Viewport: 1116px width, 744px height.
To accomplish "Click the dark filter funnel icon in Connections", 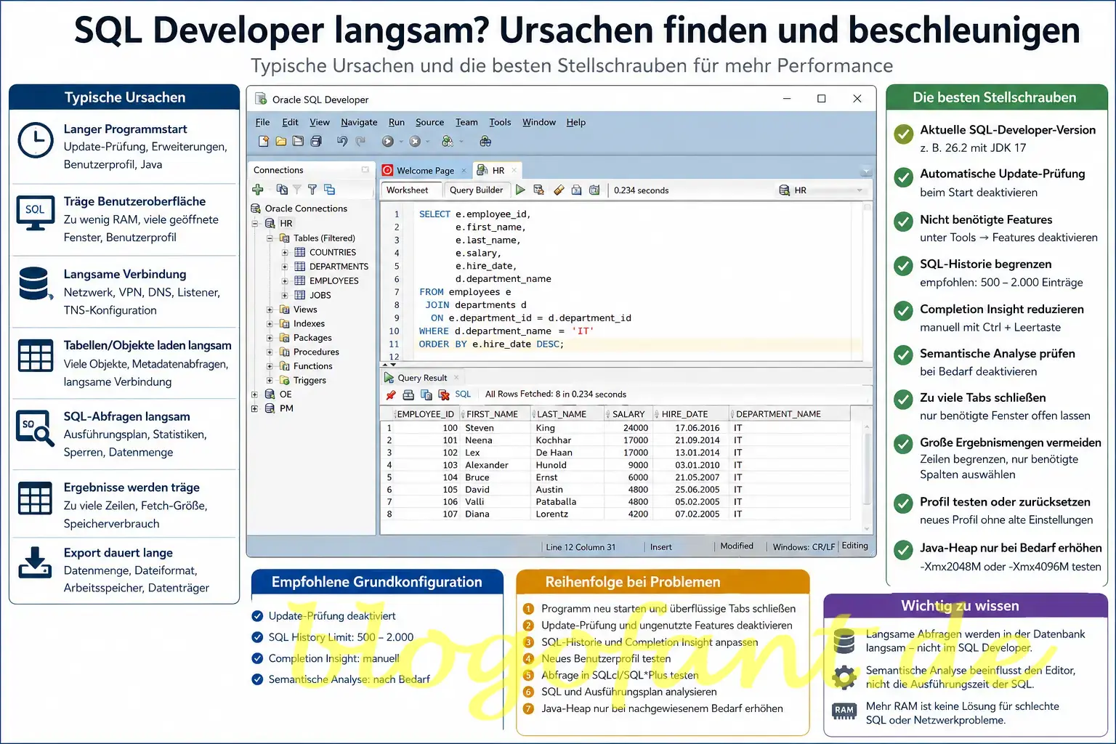I will pos(312,190).
